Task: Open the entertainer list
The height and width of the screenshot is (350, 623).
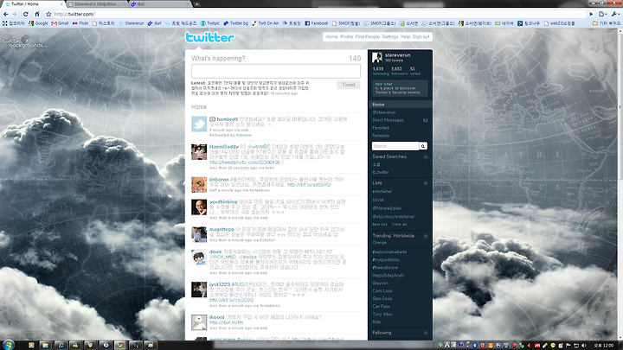Action: (x=382, y=191)
